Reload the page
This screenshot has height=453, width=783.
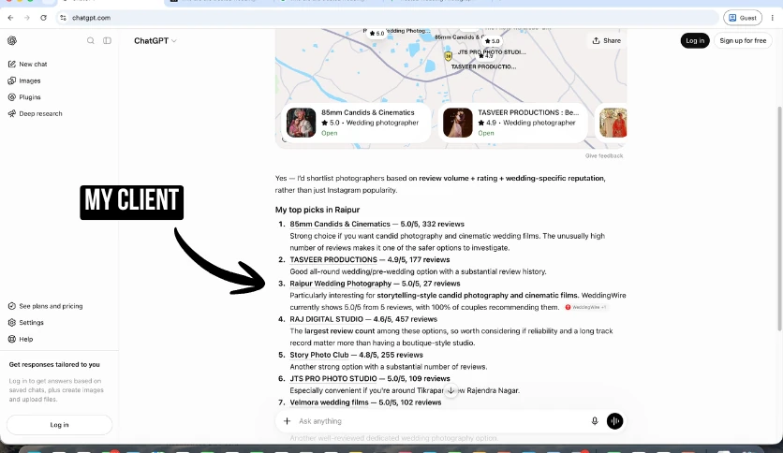click(x=43, y=18)
